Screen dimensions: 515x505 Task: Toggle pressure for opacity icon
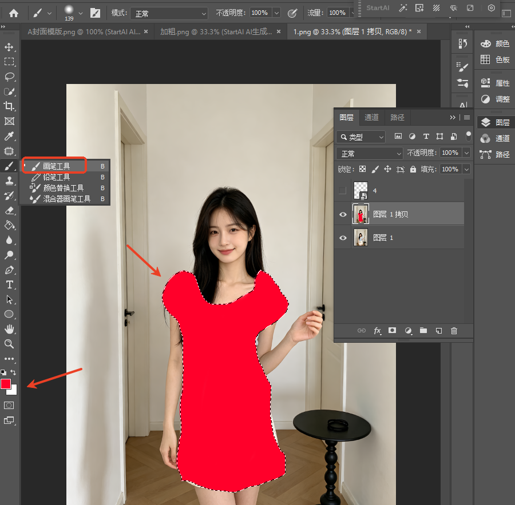(x=292, y=13)
